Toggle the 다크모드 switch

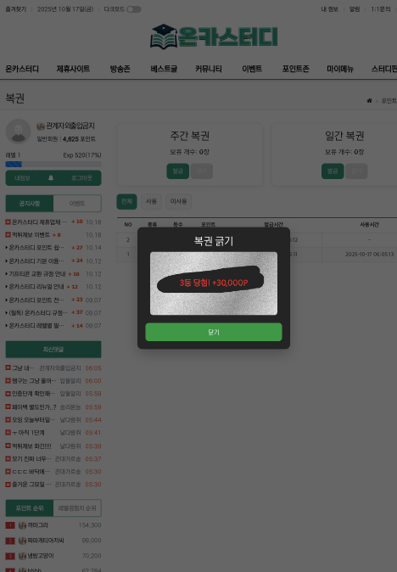[134, 9]
